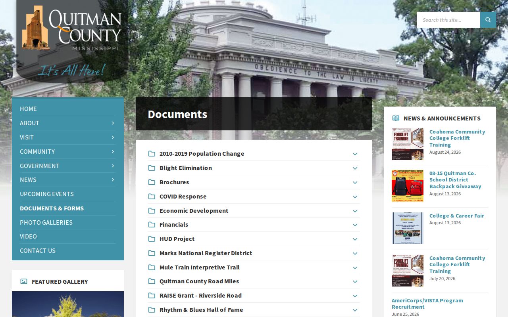Image resolution: width=508 pixels, height=317 pixels.
Task: Expand the Quitman County Road Miles chevron
Action: tap(355, 282)
